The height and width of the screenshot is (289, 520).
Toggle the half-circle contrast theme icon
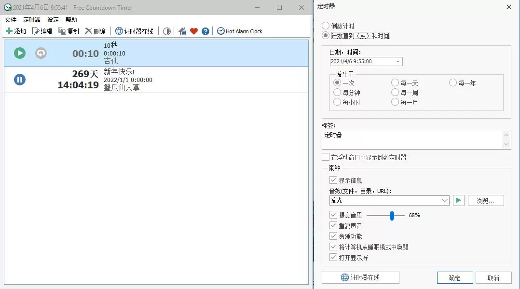[x=167, y=31]
